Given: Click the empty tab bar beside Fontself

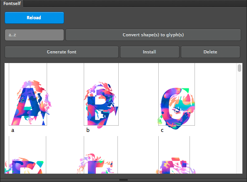Looking at the screenshot, I should coord(135,3).
